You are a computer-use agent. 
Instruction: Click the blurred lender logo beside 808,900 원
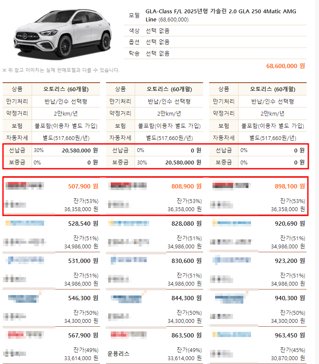[128, 186]
